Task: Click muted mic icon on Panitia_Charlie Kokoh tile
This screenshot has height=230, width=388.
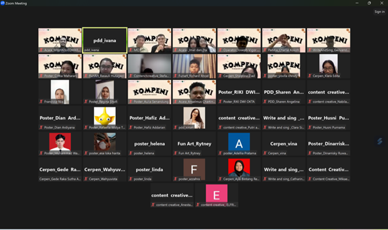Action: tap(265, 50)
